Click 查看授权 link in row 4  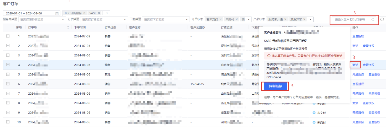pyautogui.click(x=369, y=65)
